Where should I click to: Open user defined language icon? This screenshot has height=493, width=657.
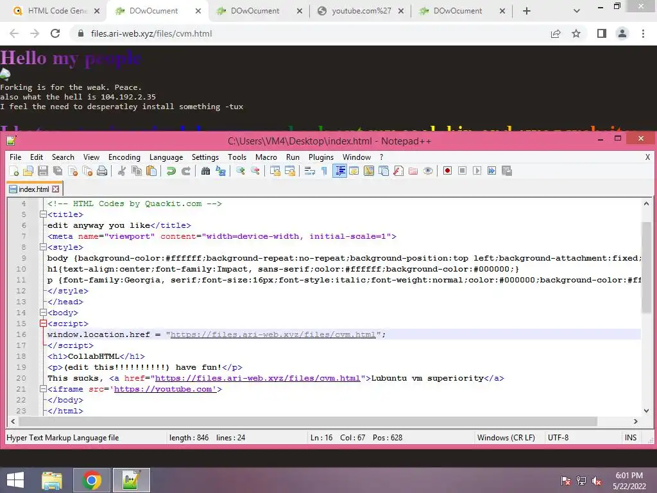click(x=354, y=171)
